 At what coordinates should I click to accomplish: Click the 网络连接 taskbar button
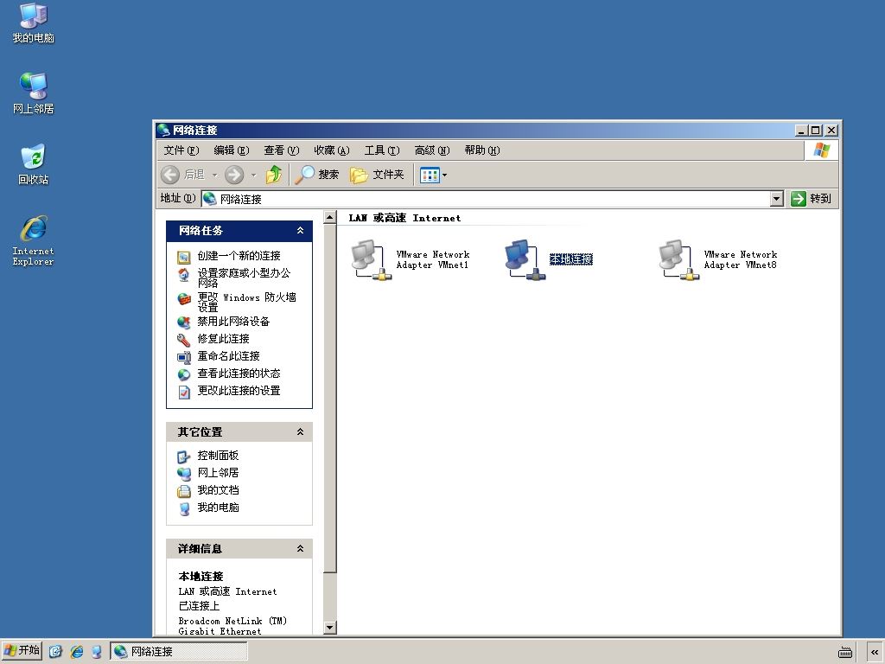(x=178, y=652)
